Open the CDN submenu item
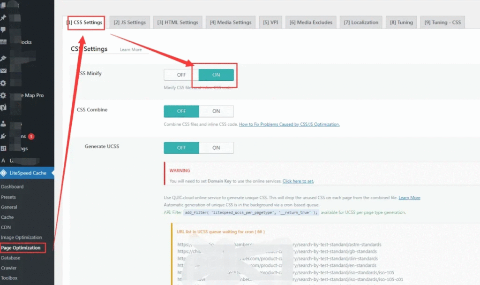Viewport: 480px width, 285px height. [x=6, y=227]
